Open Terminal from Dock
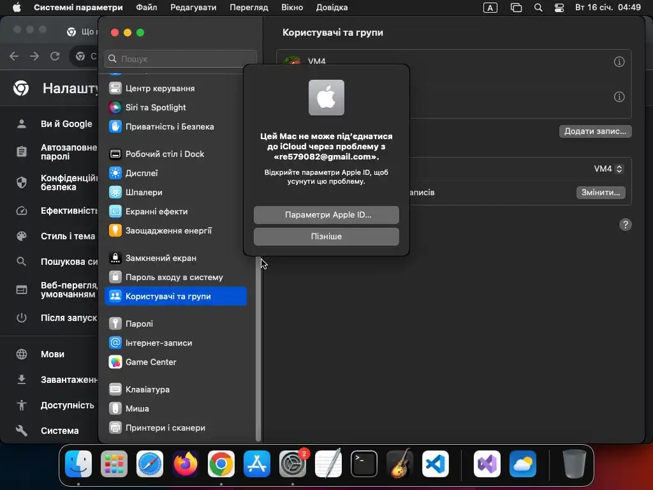The height and width of the screenshot is (490, 653). coord(364,464)
